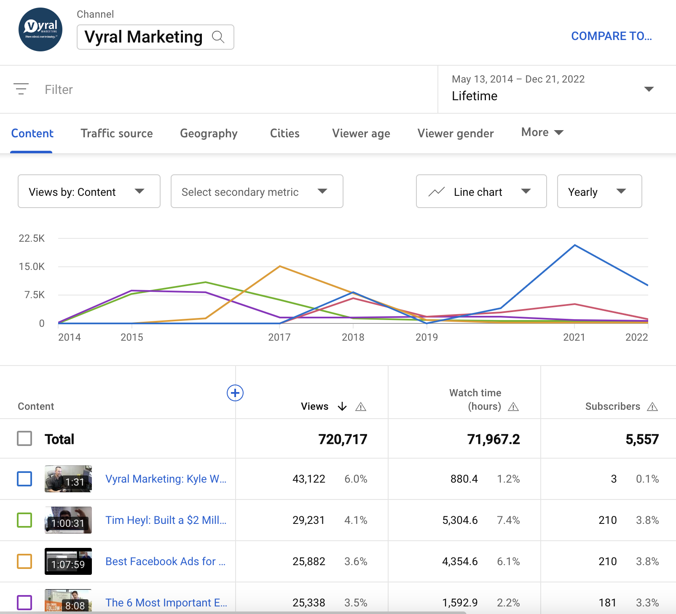Toggle orange checkbox for Best Facebook Ads
The image size is (676, 614).
[24, 561]
